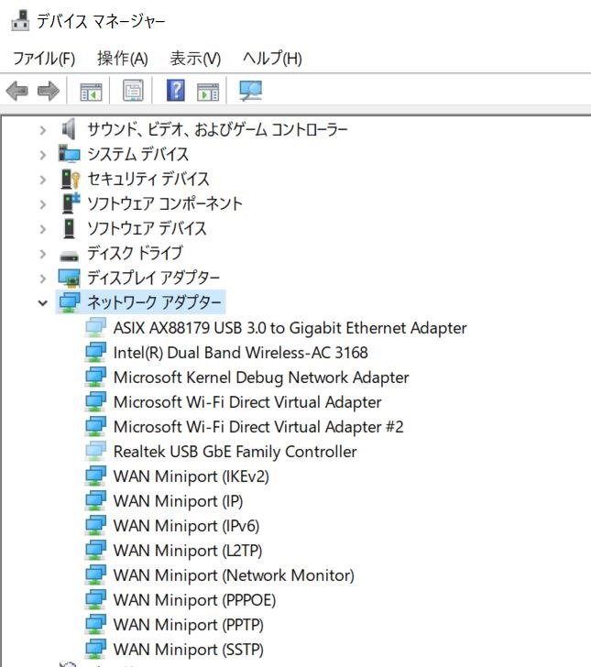Open the Properties toolbar icon
This screenshot has width=591, height=667.
pyautogui.click(x=133, y=90)
